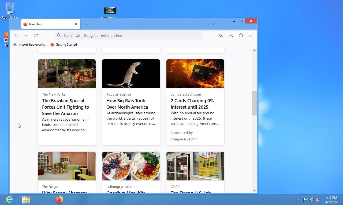Open File Explorer from the taskbar
The height and width of the screenshot is (205, 343).
[x=26, y=200]
